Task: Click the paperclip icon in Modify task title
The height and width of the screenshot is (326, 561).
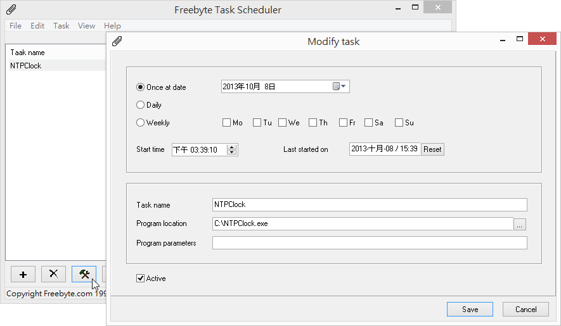Action: pos(117,42)
